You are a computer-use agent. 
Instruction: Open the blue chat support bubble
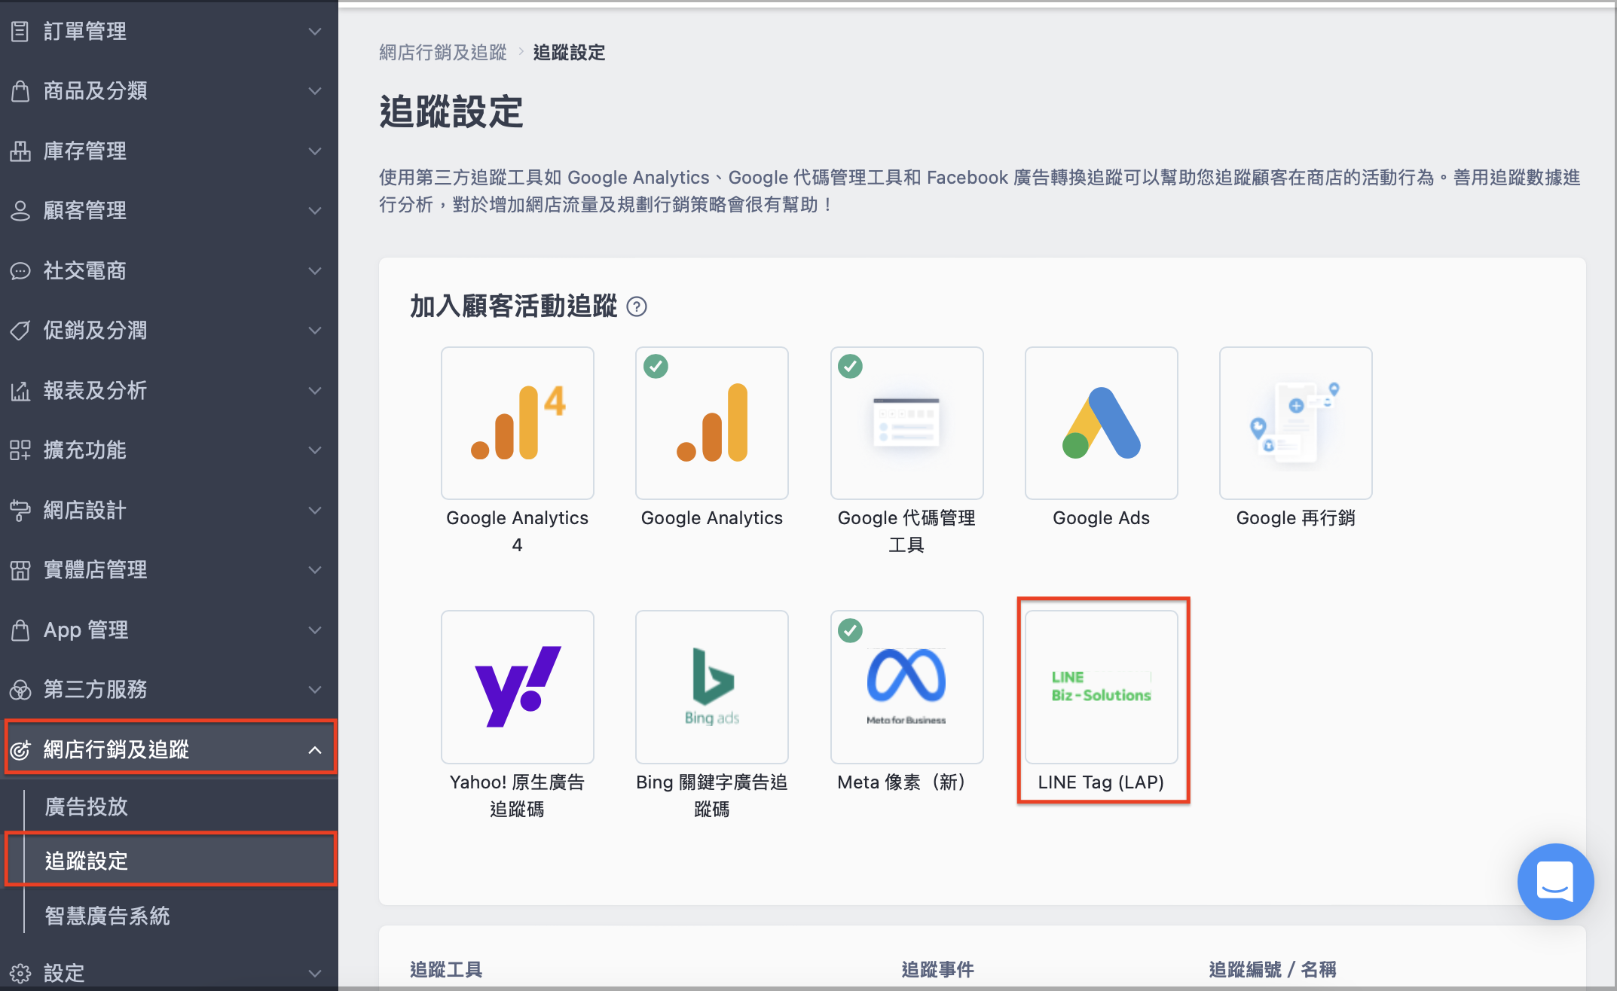1555,881
